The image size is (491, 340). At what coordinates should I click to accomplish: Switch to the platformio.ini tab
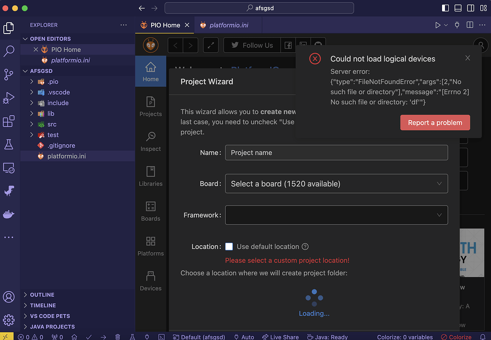pyautogui.click(x=228, y=25)
